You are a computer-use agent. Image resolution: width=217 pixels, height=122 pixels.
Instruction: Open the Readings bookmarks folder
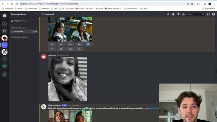pyautogui.click(x=44, y=8)
